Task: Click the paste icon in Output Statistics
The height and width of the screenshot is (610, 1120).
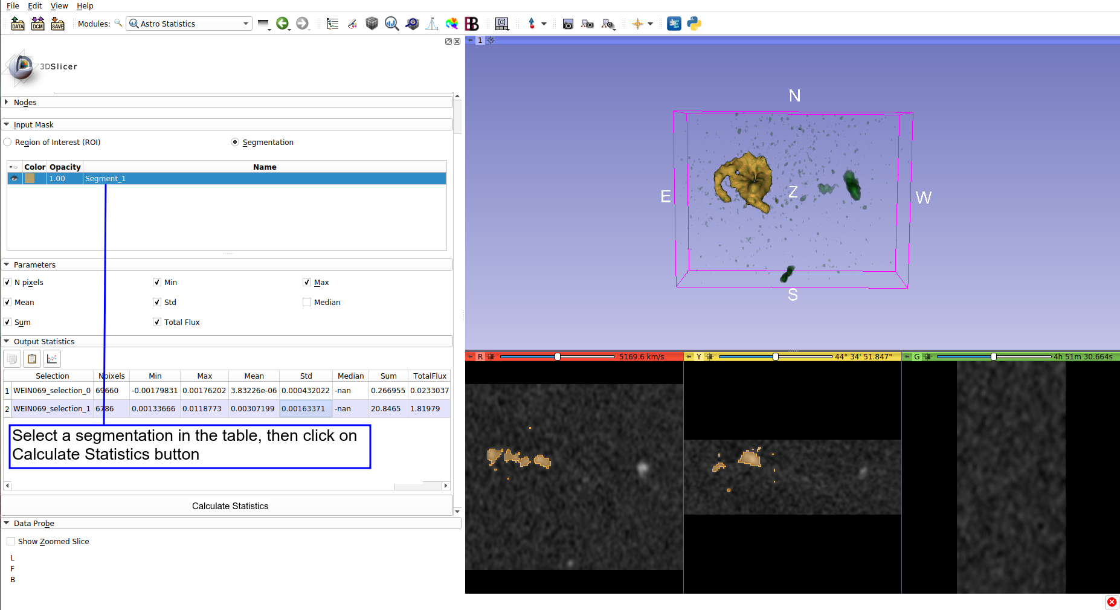Action: [x=32, y=359]
